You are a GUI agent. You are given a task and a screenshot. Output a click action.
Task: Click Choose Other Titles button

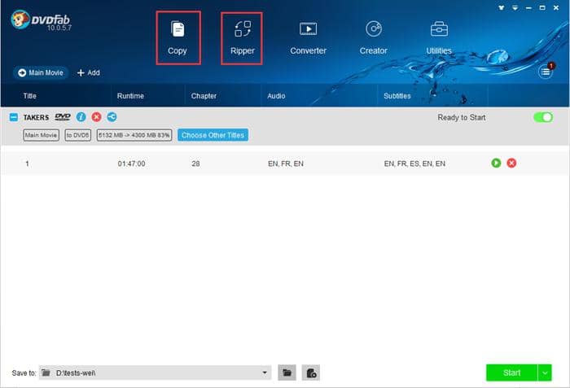(x=213, y=135)
